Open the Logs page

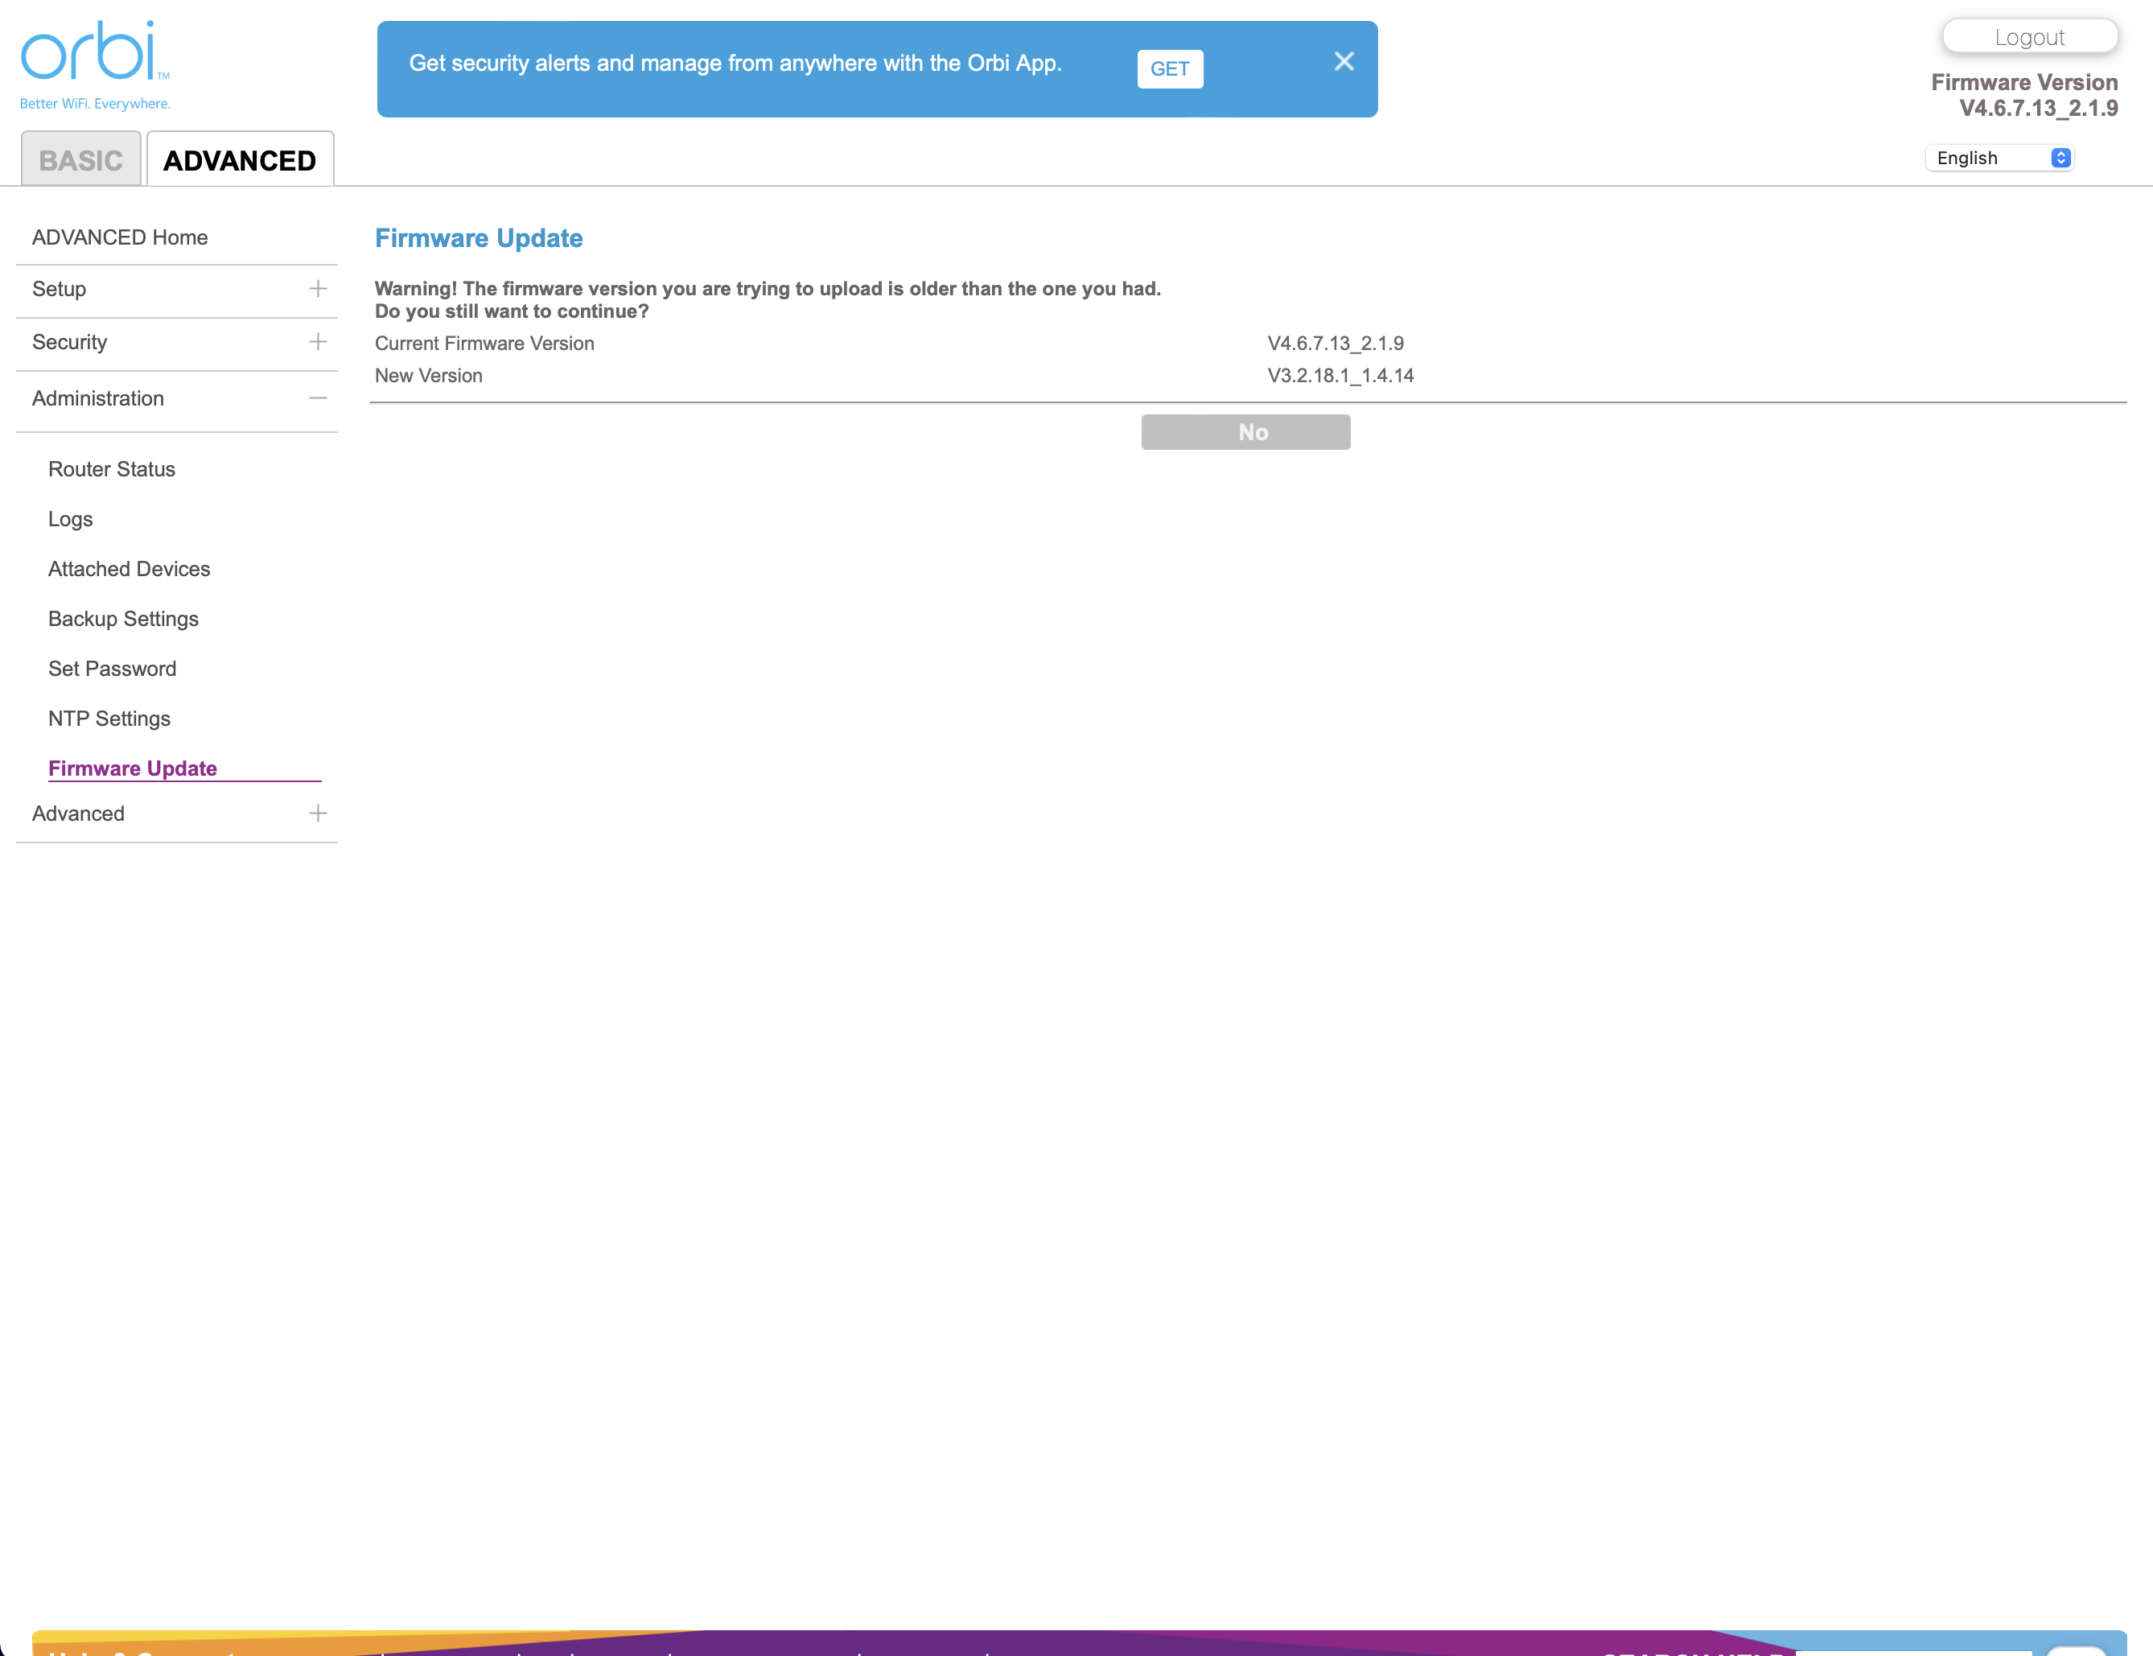tap(70, 520)
